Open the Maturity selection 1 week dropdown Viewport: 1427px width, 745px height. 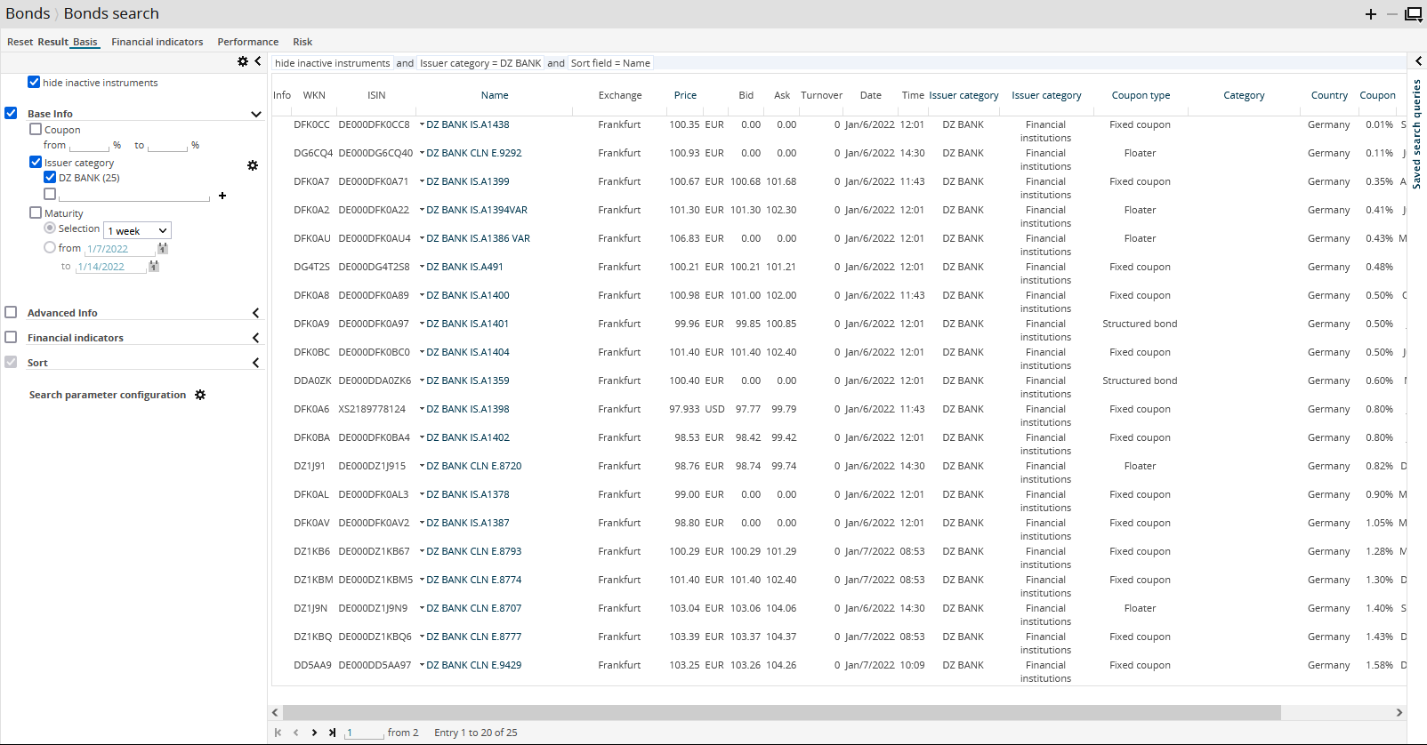[x=137, y=231]
